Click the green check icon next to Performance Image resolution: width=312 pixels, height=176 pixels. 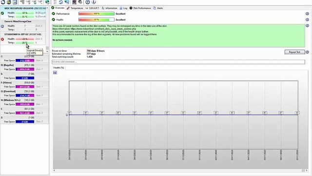(x=53, y=14)
